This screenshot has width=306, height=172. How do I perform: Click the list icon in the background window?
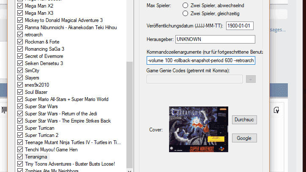(x=4, y=110)
